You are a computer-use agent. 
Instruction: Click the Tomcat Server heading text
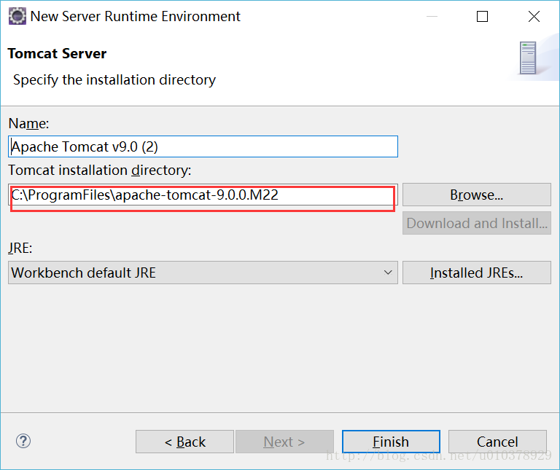[57, 53]
